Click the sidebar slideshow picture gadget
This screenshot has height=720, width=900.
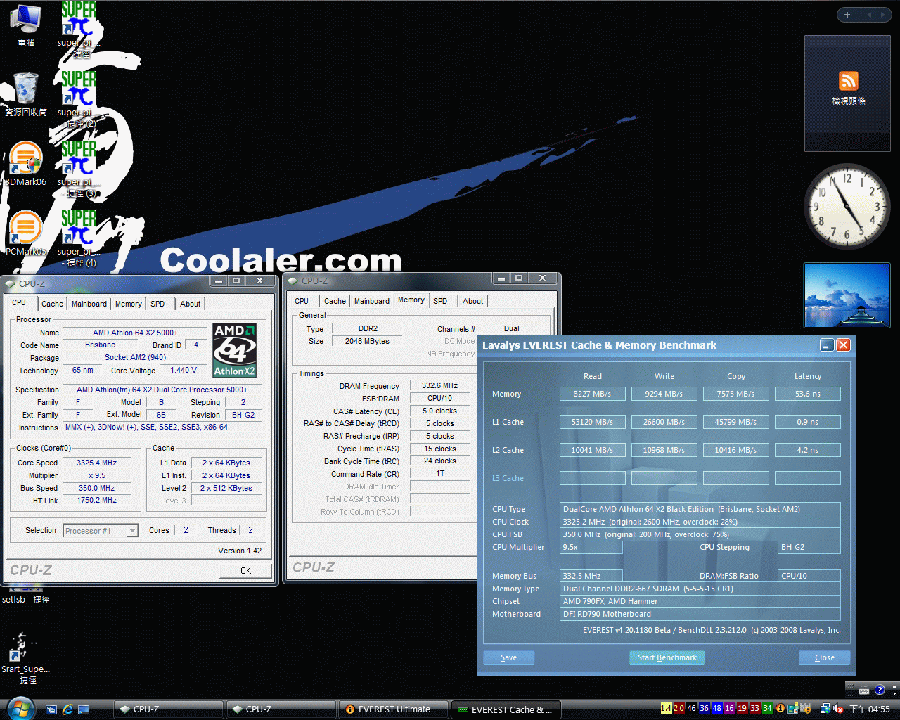[x=847, y=295]
